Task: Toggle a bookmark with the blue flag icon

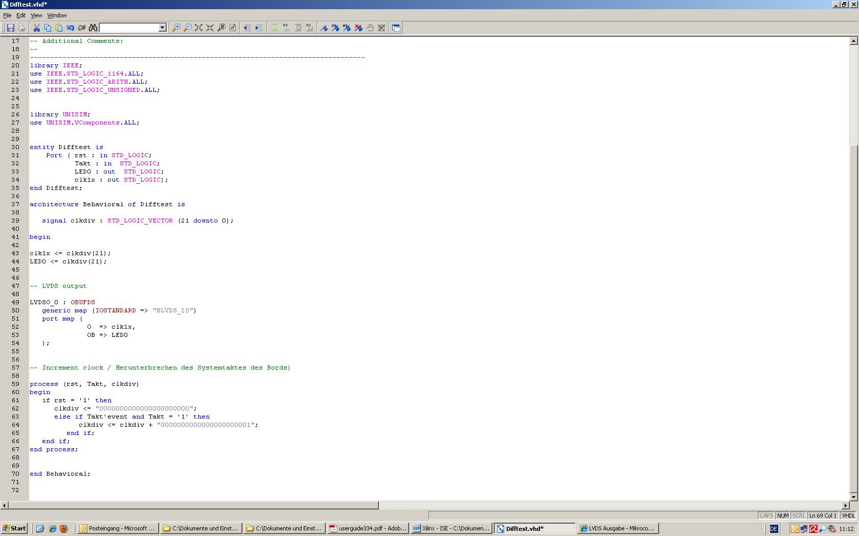Action: (324, 28)
